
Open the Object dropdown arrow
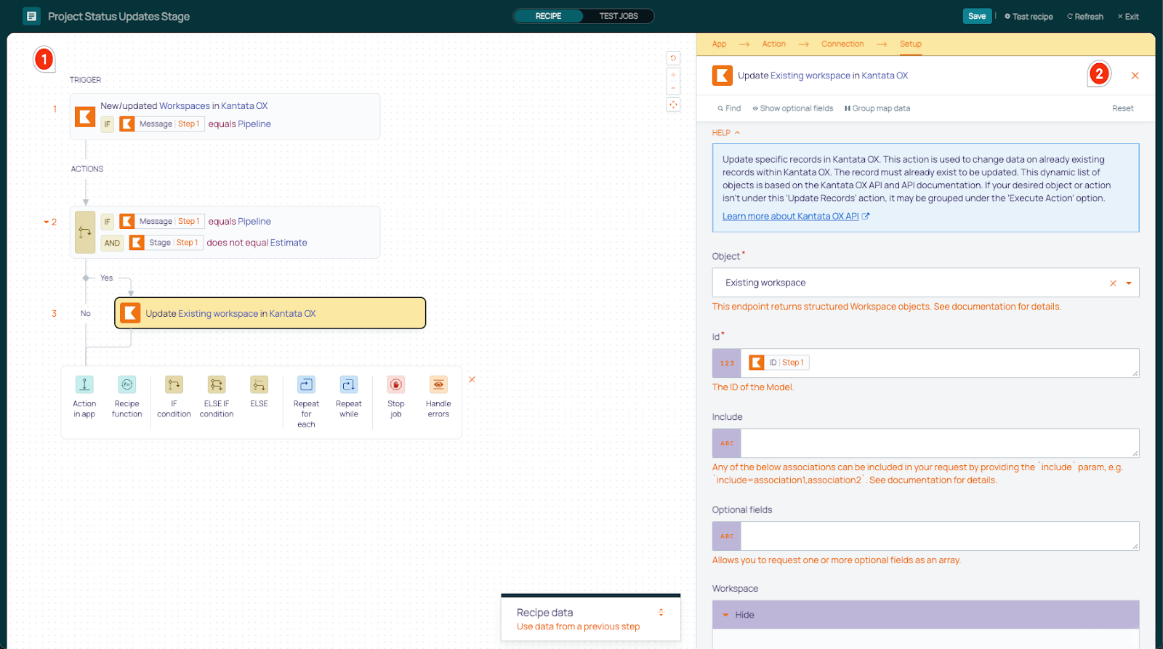coord(1129,283)
